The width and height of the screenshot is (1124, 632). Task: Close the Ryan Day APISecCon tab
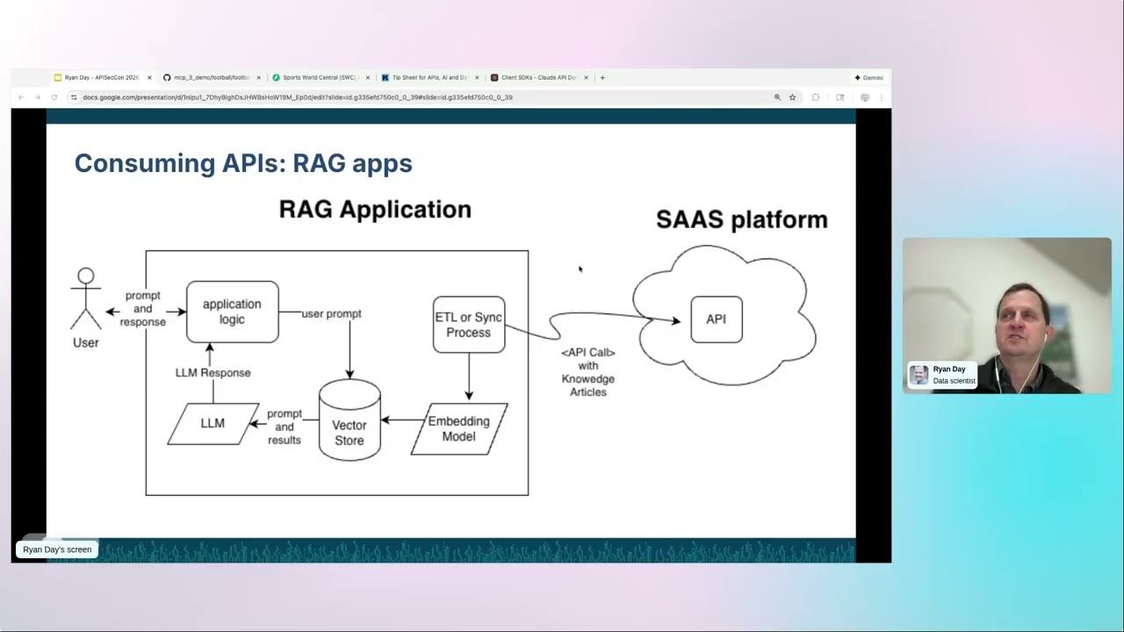pyautogui.click(x=149, y=77)
